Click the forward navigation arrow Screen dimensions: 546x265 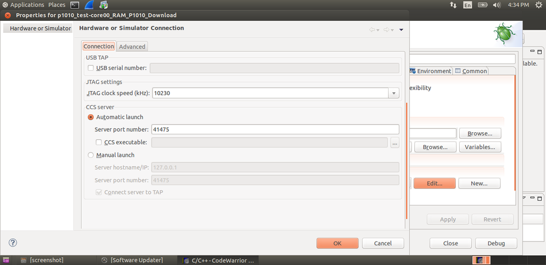coord(386,30)
